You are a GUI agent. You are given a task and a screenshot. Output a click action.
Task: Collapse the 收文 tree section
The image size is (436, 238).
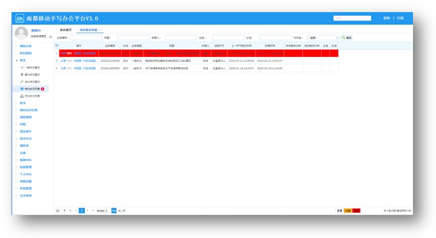[16, 61]
